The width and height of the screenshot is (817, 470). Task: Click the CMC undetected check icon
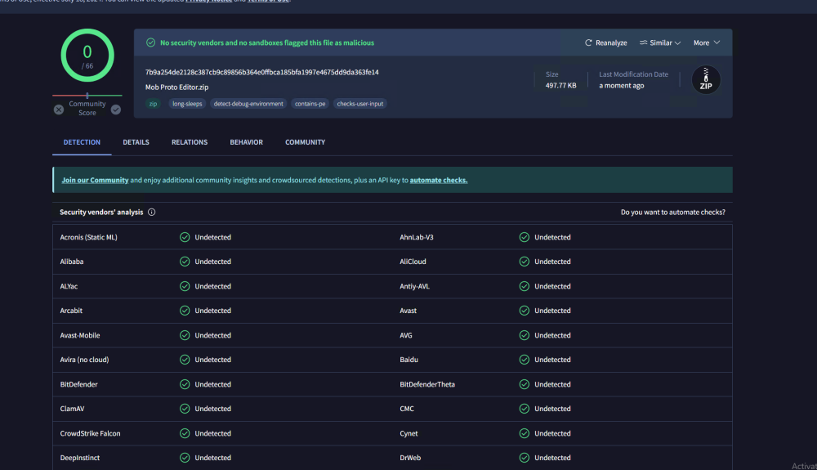pyautogui.click(x=525, y=409)
